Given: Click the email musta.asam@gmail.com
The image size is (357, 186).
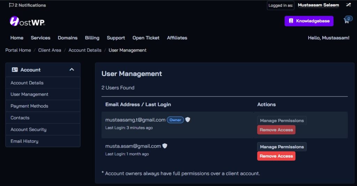Looking at the screenshot, I should click(133, 146).
